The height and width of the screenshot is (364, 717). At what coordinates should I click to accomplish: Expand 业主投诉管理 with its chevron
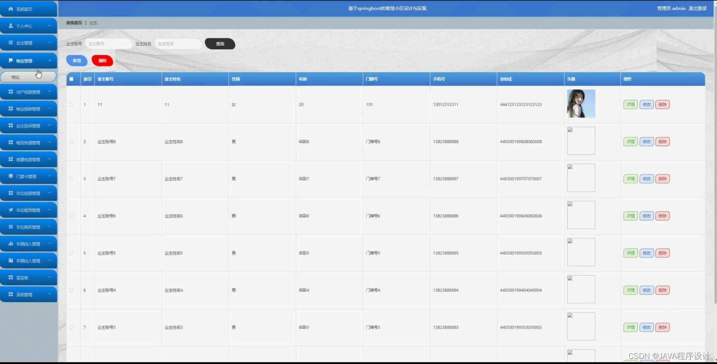pos(49,126)
